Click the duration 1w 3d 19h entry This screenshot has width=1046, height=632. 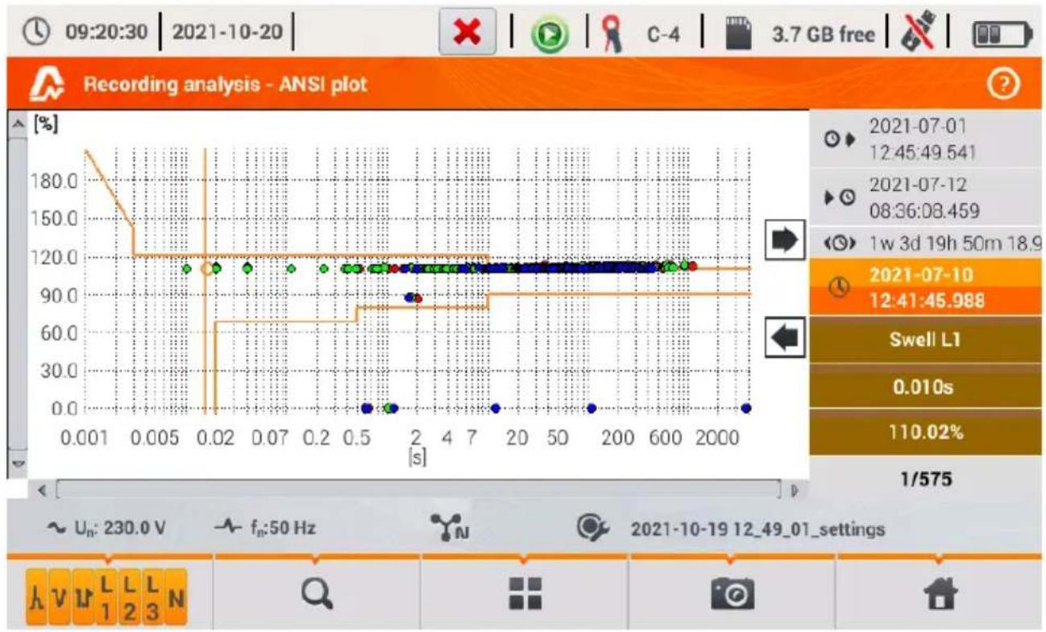pyautogui.click(x=927, y=245)
